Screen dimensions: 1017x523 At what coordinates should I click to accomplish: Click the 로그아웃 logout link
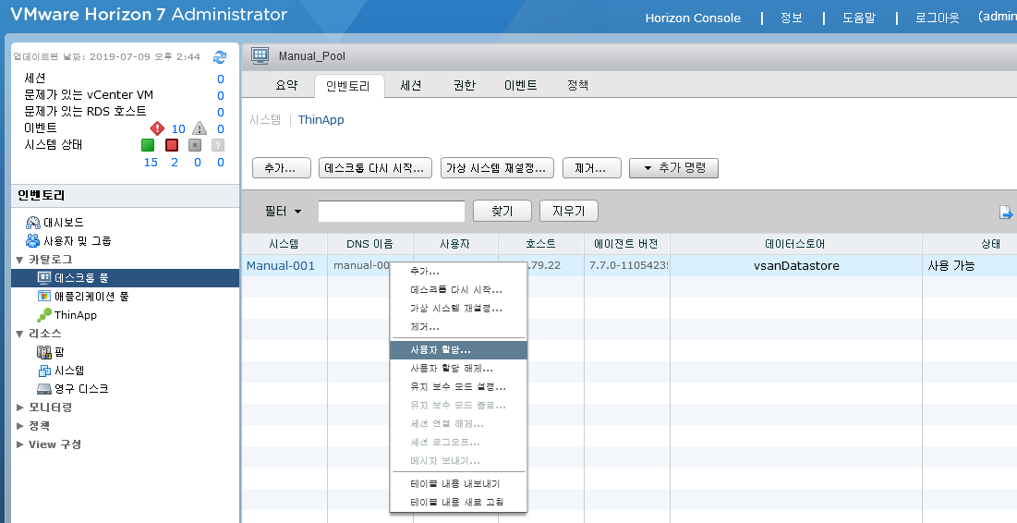(937, 18)
